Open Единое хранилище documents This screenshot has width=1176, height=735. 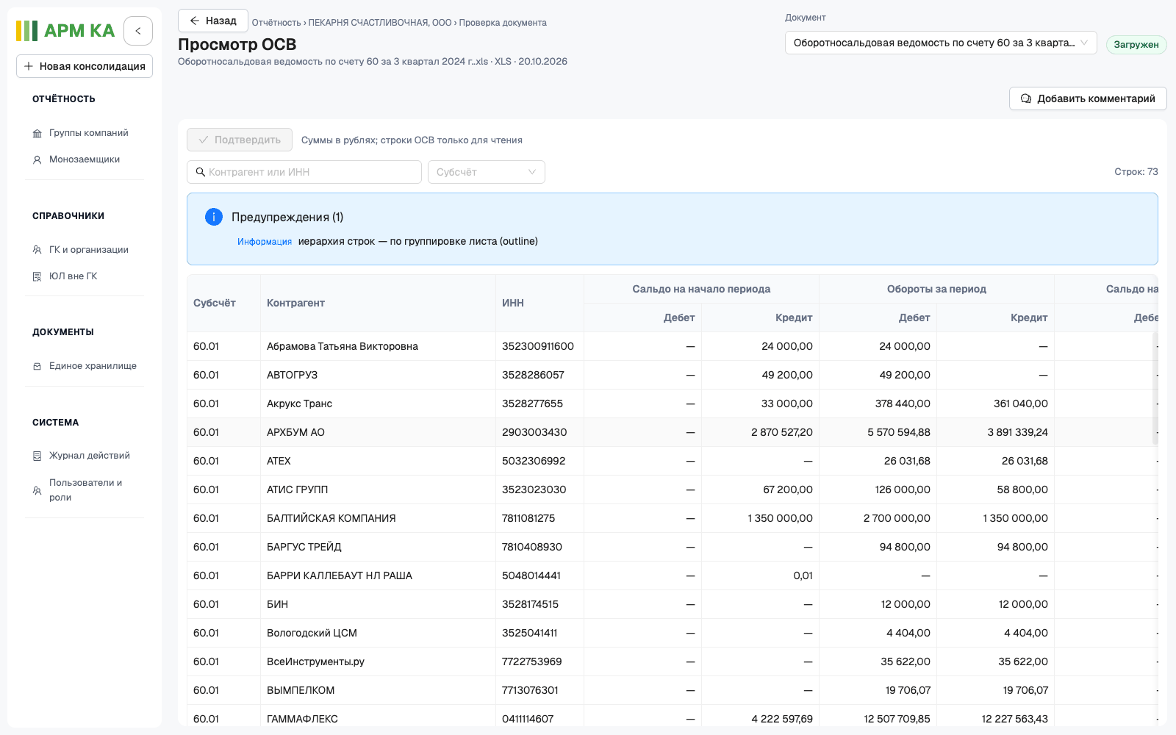click(x=93, y=366)
